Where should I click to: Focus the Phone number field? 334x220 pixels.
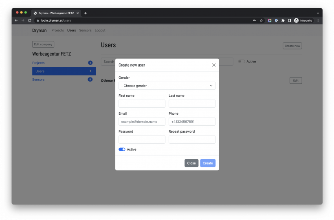(192, 122)
